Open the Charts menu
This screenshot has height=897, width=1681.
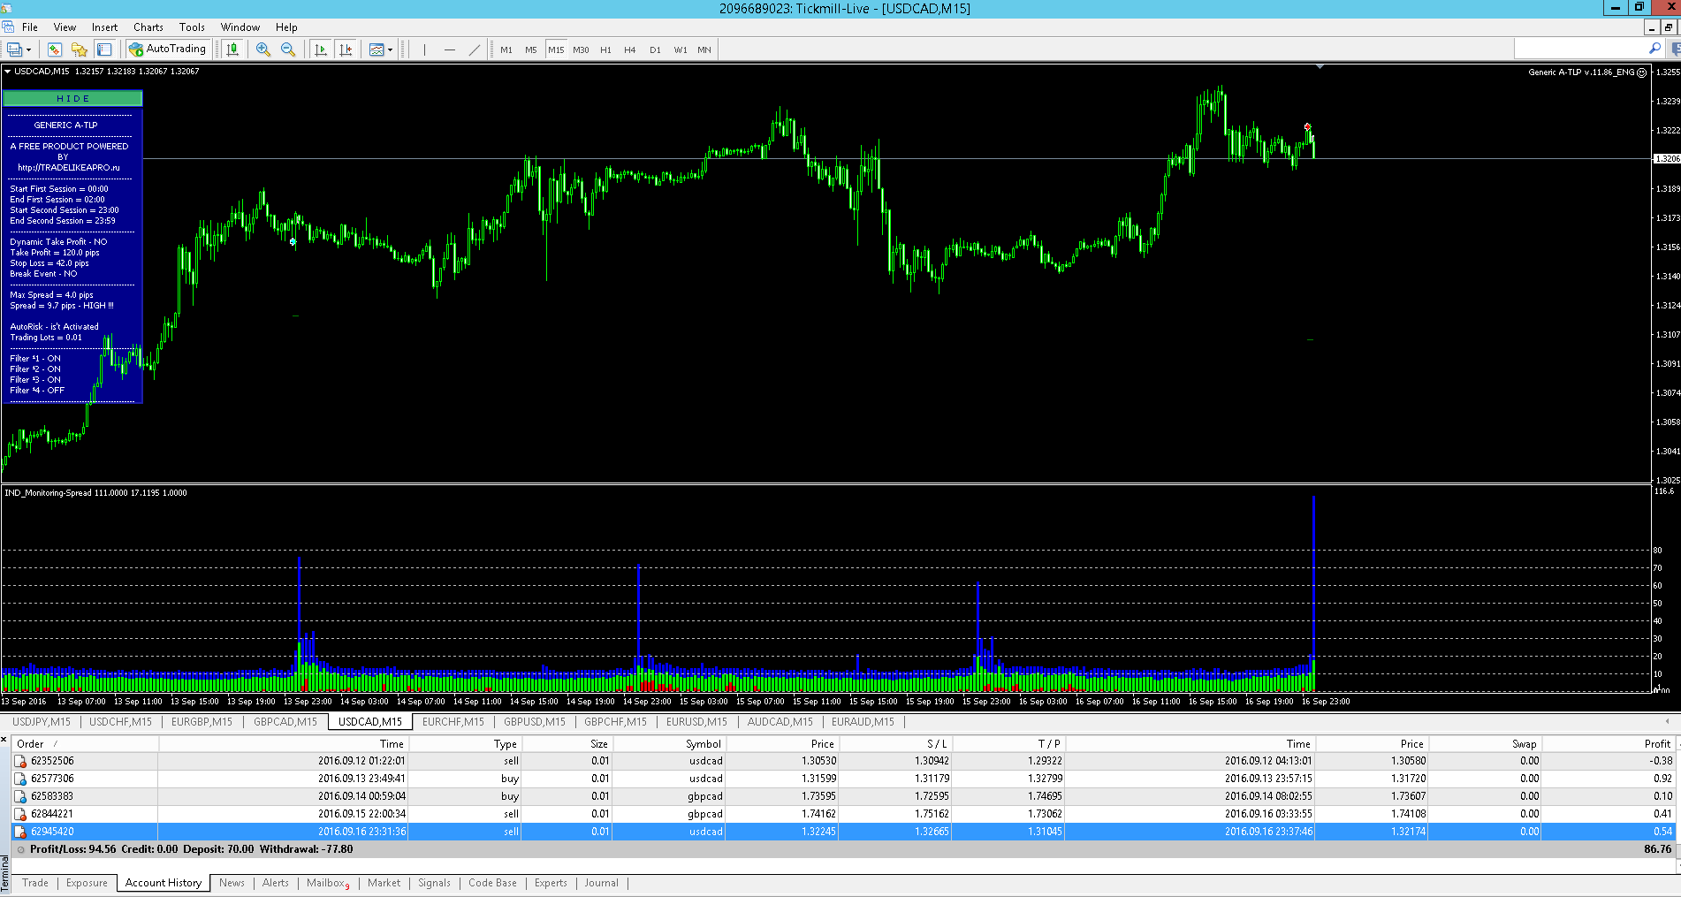click(148, 27)
